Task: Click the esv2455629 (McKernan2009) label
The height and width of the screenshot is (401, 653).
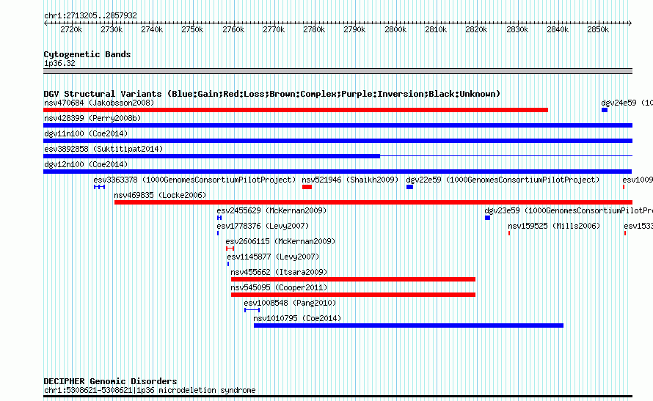Action: [271, 210]
